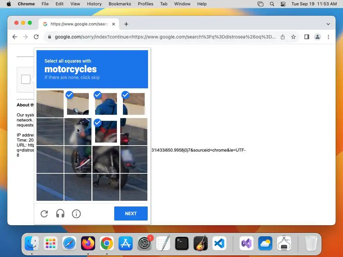This screenshot has width=343, height=257.
Task: Click the browser forward arrow
Action: (x=25, y=37)
